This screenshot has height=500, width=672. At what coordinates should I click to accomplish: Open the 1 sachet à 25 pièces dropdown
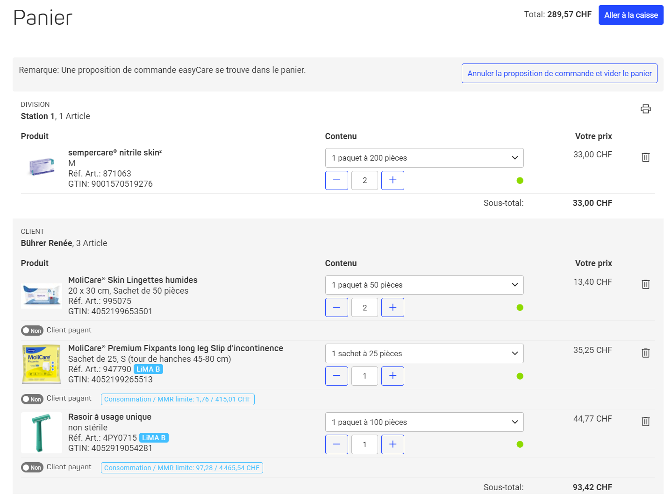click(424, 353)
